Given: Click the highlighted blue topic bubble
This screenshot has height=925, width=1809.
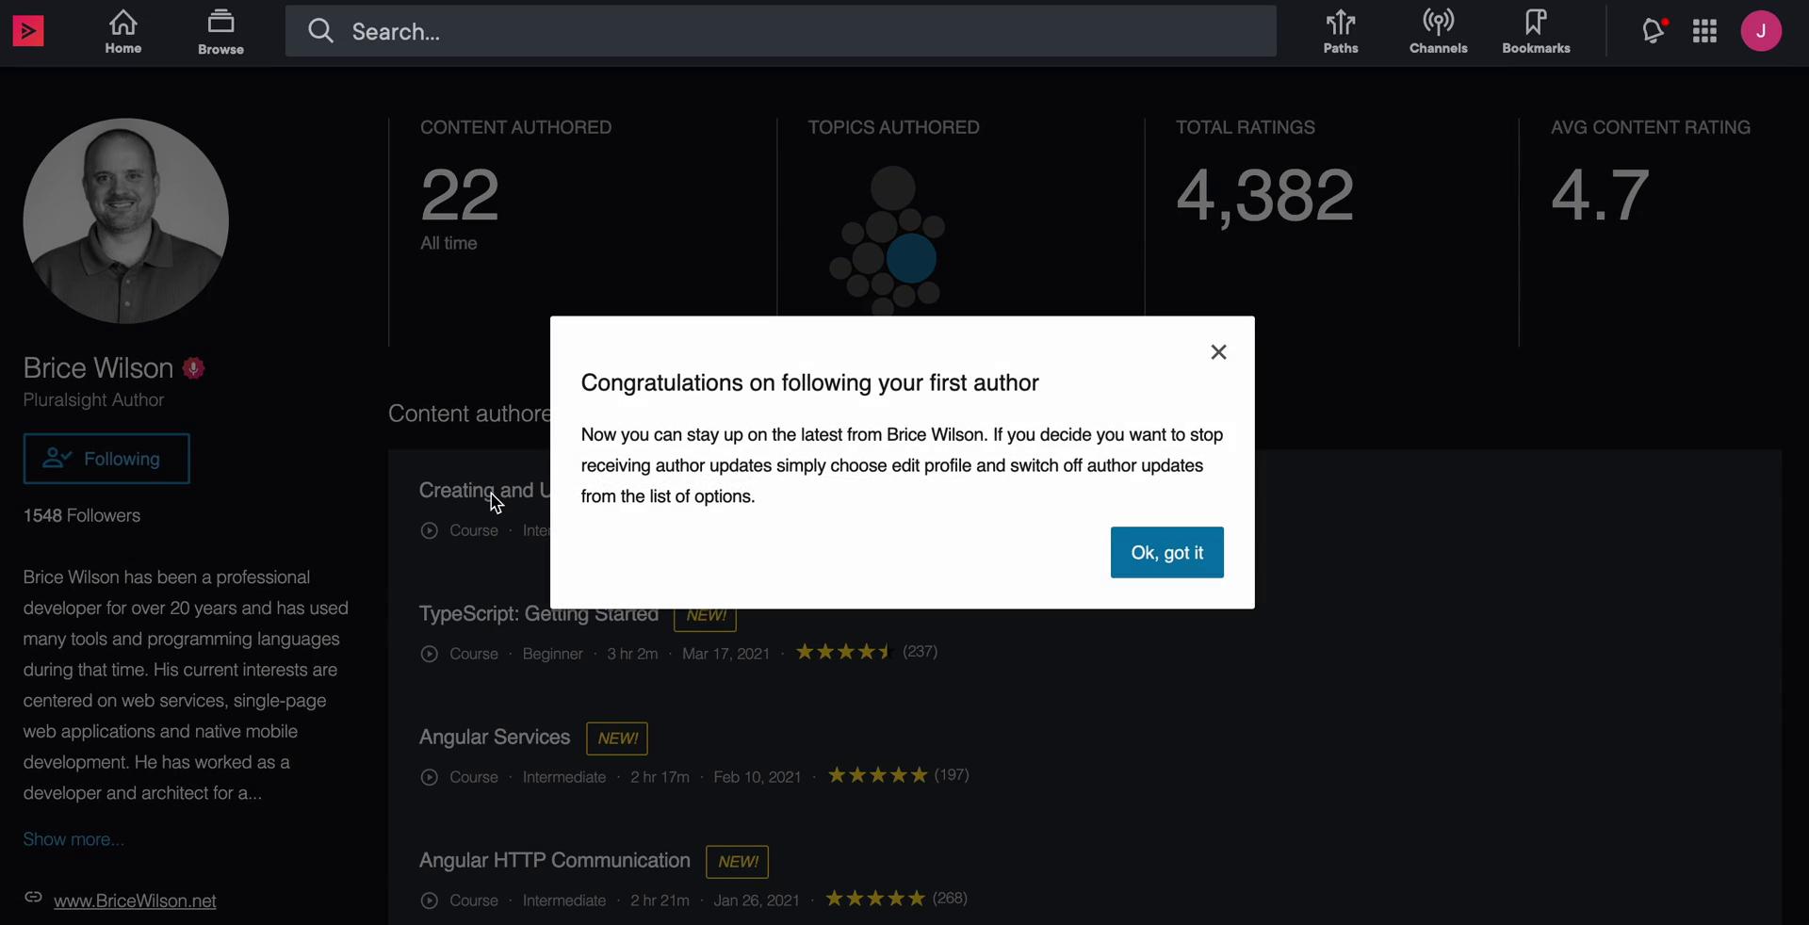Looking at the screenshot, I should [912, 259].
